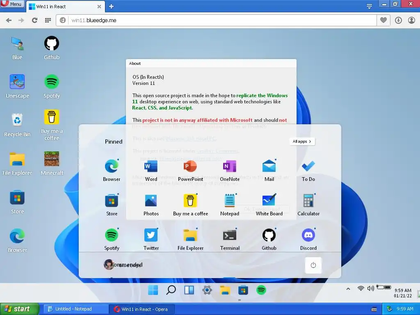Go back in Opera browser

coord(9,21)
